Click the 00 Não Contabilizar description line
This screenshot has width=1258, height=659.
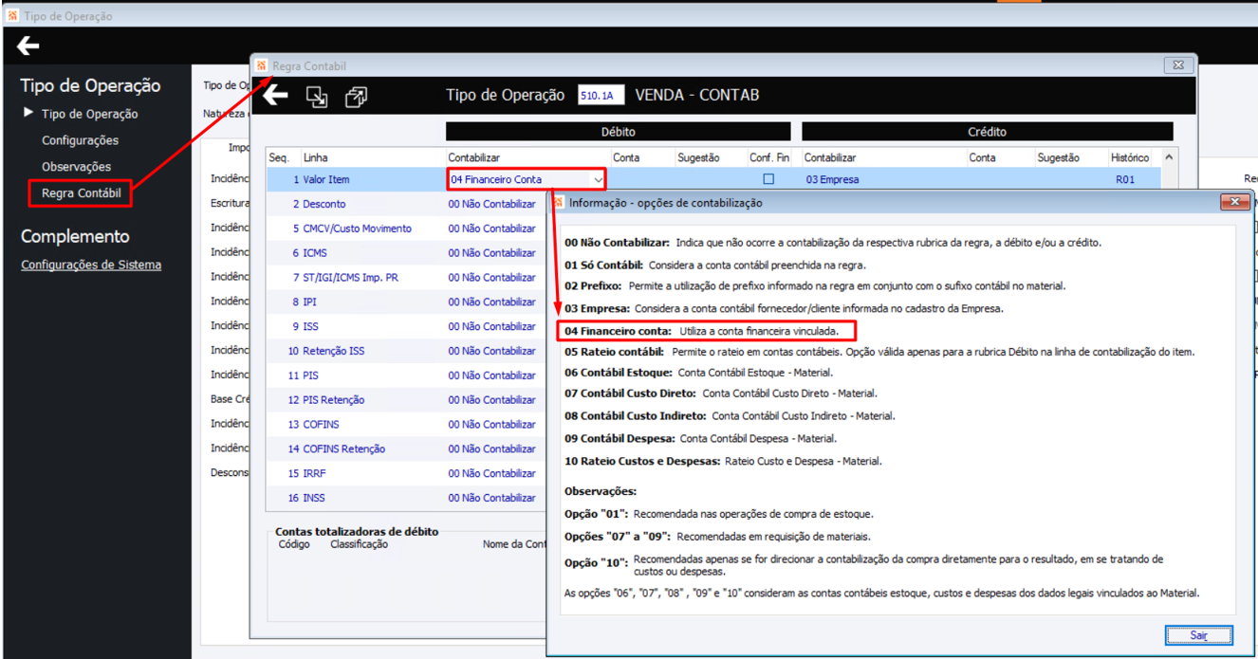pos(833,243)
